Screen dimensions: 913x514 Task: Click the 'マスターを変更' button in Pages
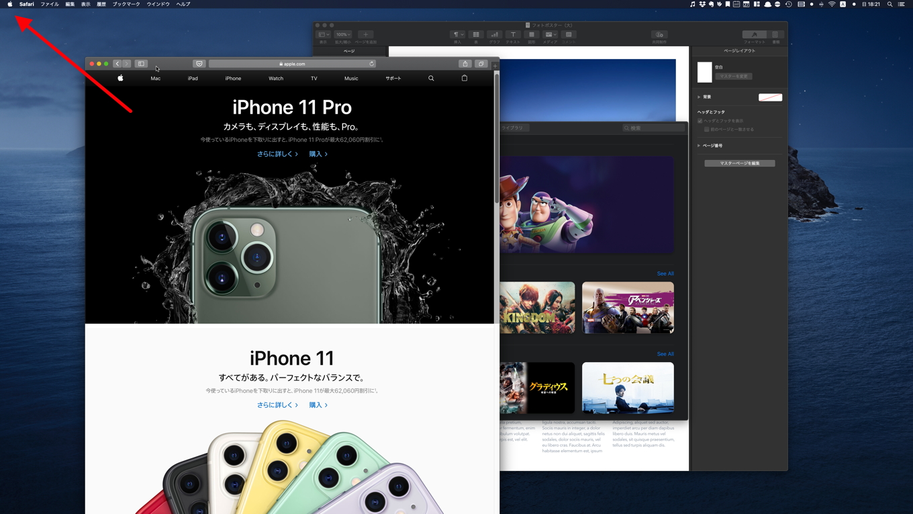pyautogui.click(x=733, y=77)
